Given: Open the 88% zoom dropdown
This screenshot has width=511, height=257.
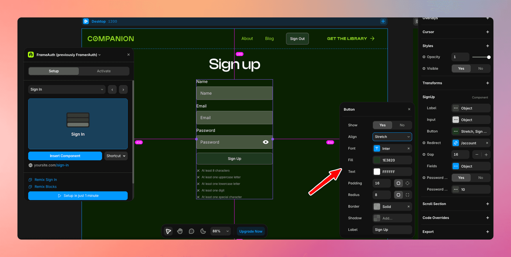Looking at the screenshot, I should pos(221,231).
